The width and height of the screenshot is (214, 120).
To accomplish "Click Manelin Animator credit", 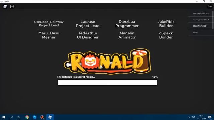I will [x=127, y=35].
